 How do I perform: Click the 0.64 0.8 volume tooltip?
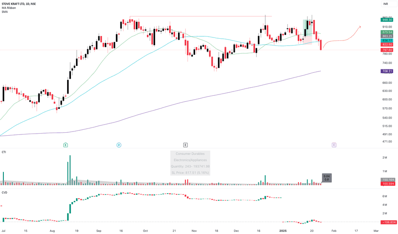point(326,178)
